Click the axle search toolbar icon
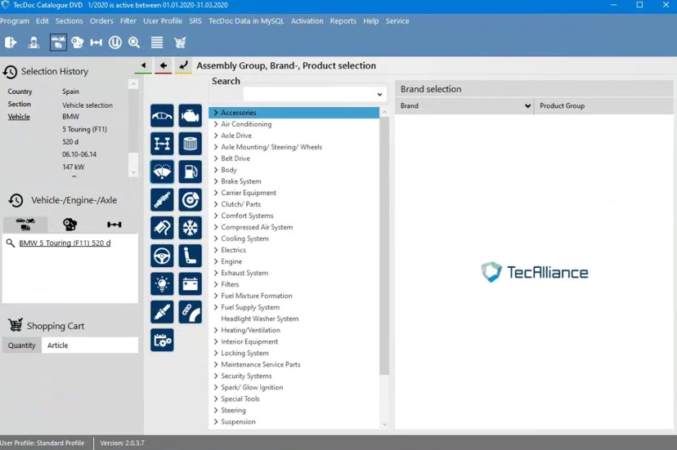 (x=96, y=42)
